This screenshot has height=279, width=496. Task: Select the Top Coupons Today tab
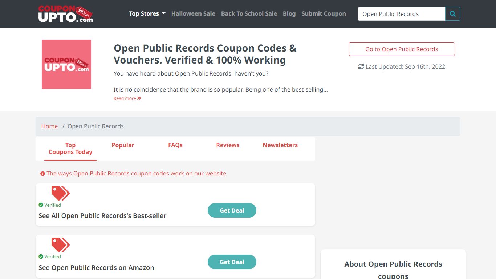point(70,149)
